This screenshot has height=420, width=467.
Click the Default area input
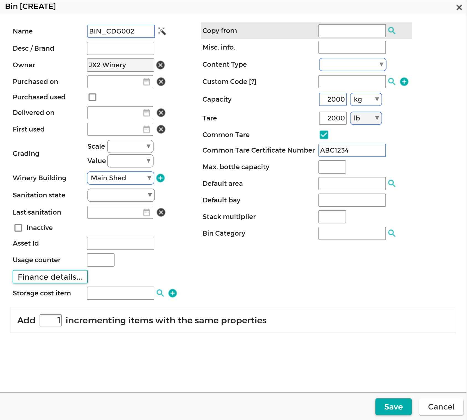pos(352,184)
